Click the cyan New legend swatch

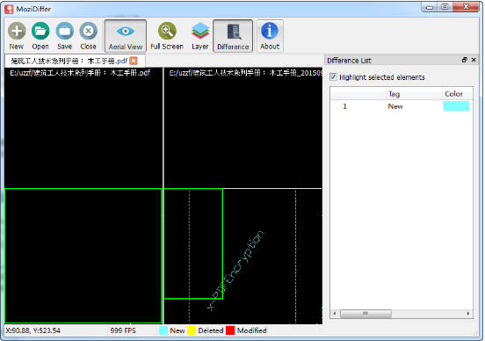click(x=163, y=330)
